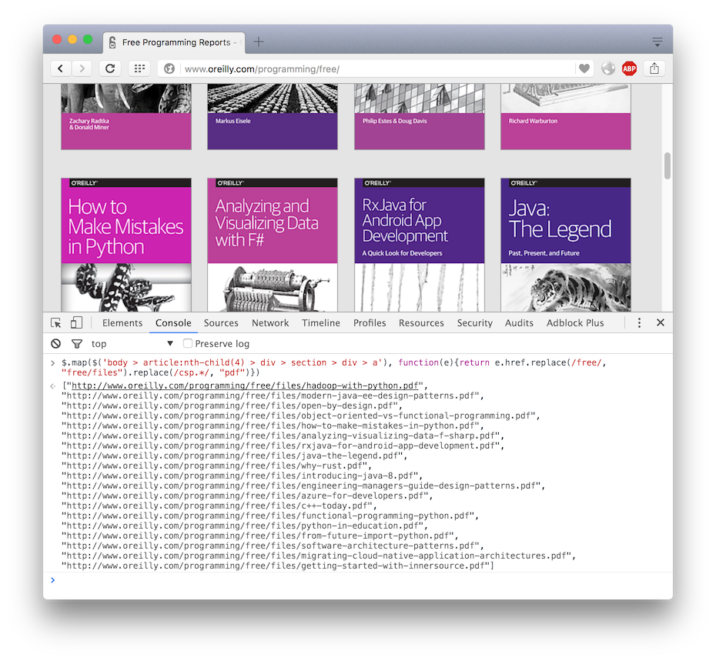This screenshot has height=661, width=716.
Task: Open the tab menu icon at top right
Action: pyautogui.click(x=657, y=42)
